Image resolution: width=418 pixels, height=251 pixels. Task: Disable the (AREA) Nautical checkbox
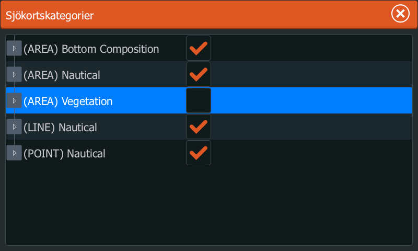point(199,74)
